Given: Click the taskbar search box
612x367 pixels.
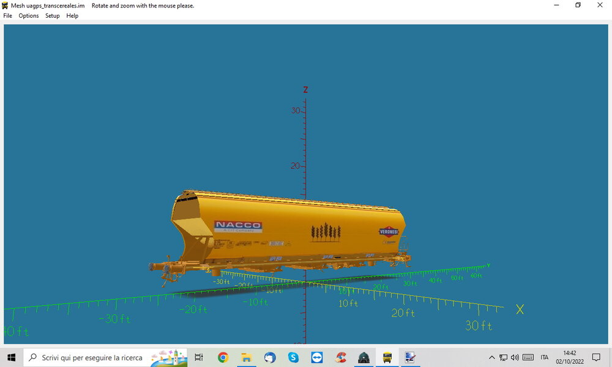Looking at the screenshot, I should (x=105, y=357).
